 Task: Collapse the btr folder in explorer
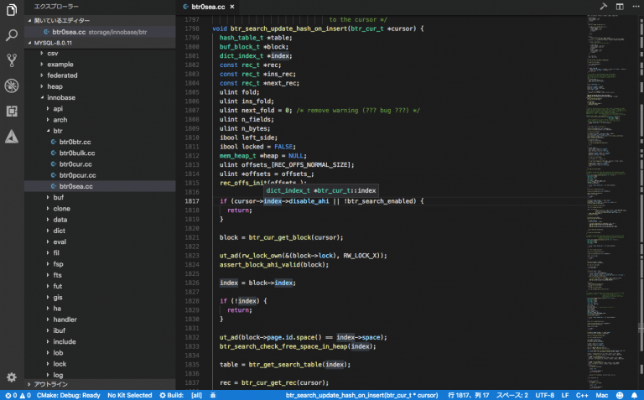point(57,131)
